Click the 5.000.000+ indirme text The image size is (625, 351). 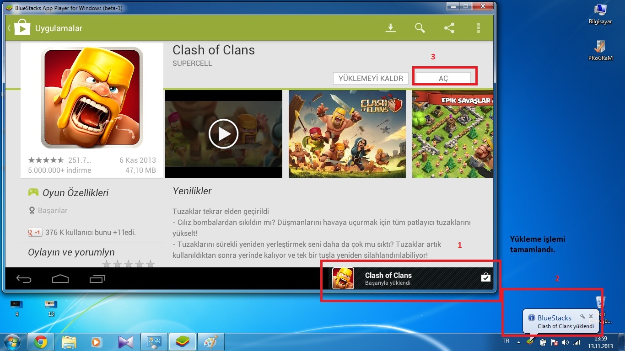tap(59, 170)
